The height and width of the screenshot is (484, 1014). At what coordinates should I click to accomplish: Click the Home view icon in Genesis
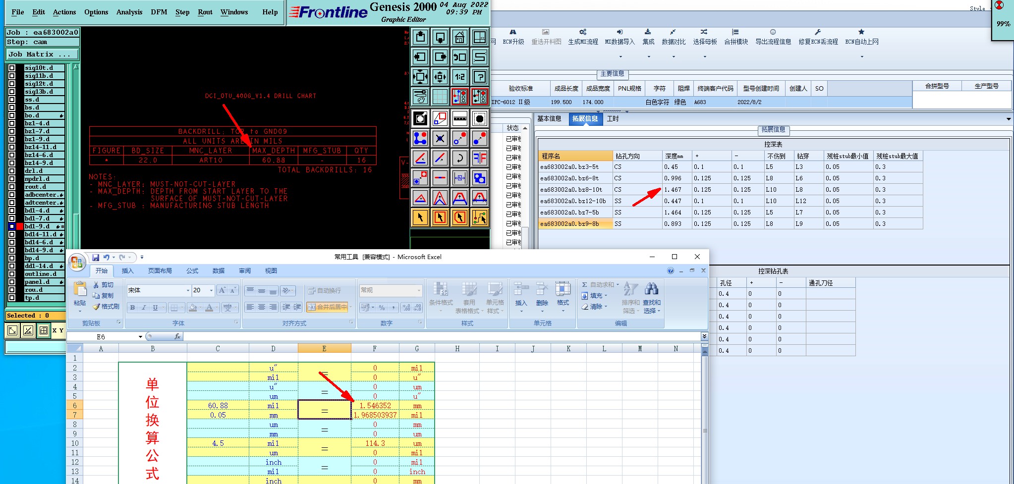click(460, 37)
